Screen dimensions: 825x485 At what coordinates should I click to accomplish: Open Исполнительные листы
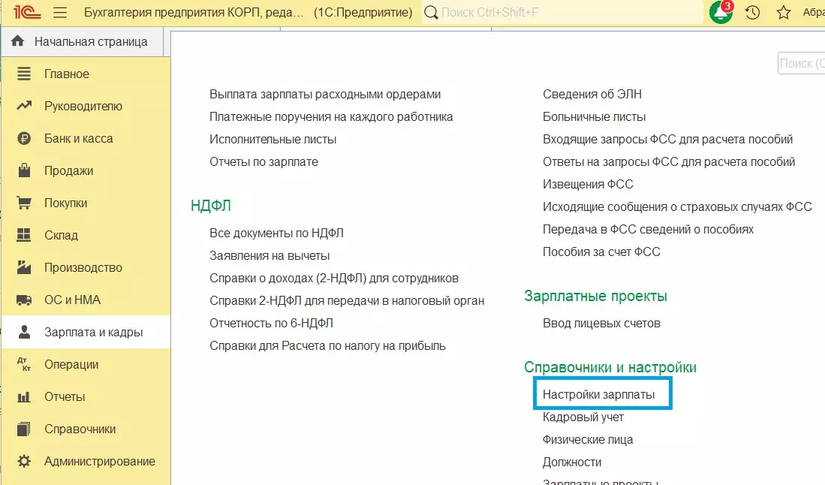tap(272, 140)
